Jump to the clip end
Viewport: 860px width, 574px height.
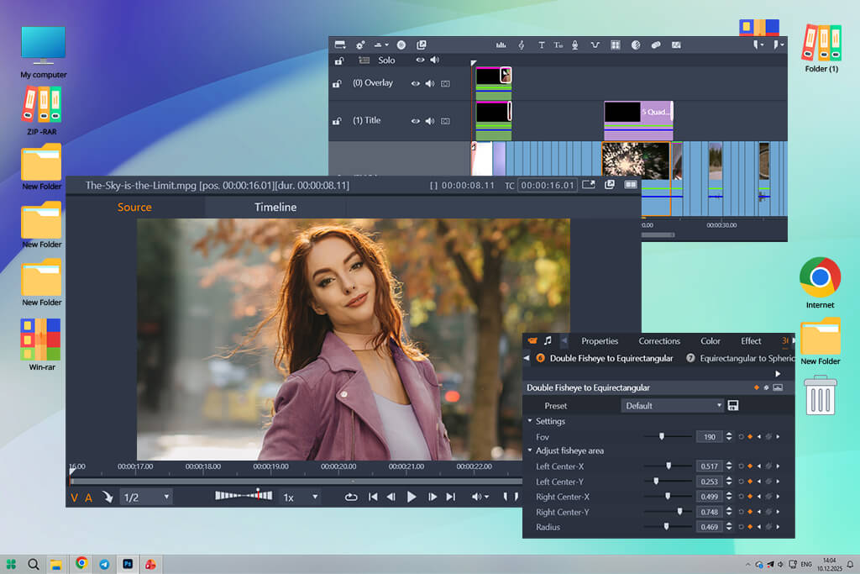pyautogui.click(x=451, y=498)
